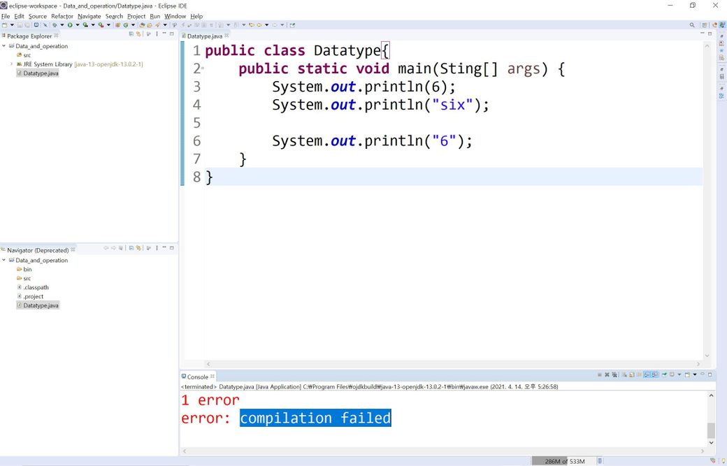Collapse Data_and_operation project in Package Explorer

pos(4,46)
